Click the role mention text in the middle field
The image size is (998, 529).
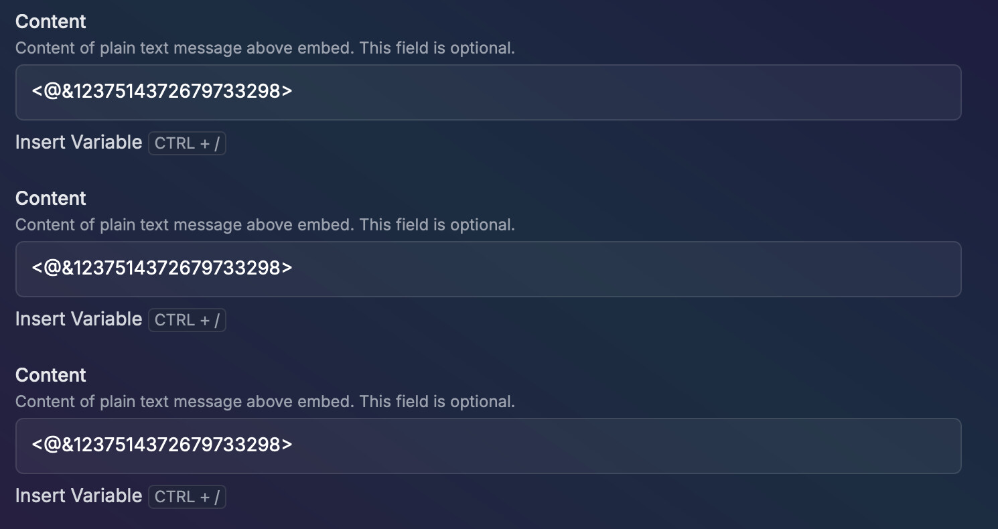(x=162, y=268)
